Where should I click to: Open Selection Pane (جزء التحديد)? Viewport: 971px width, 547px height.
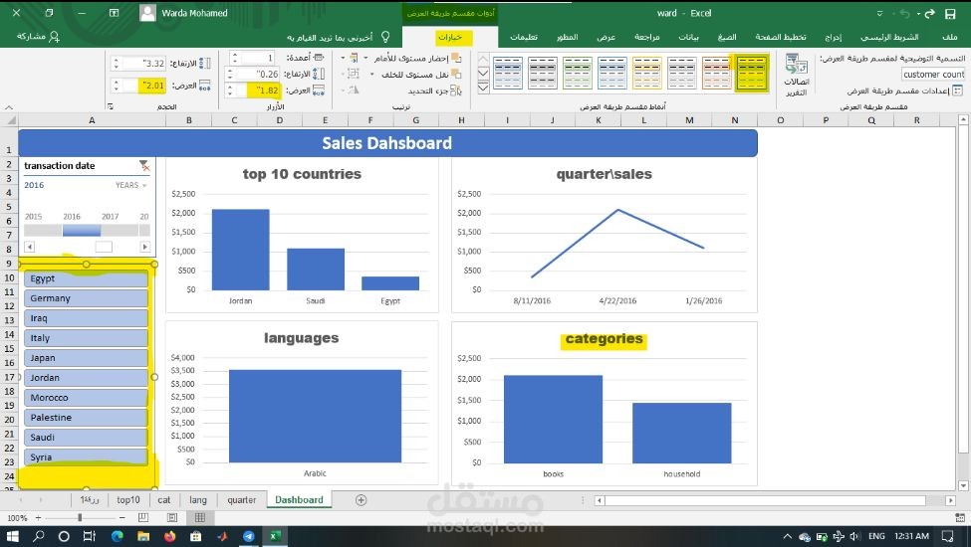pos(435,91)
